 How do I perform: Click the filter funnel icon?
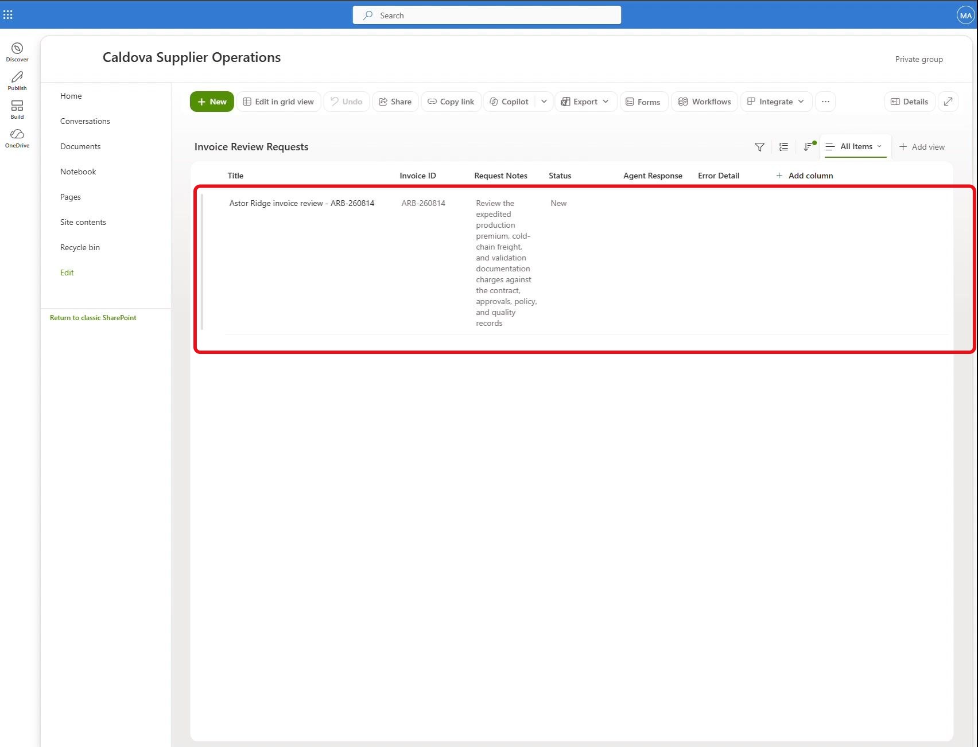tap(759, 147)
